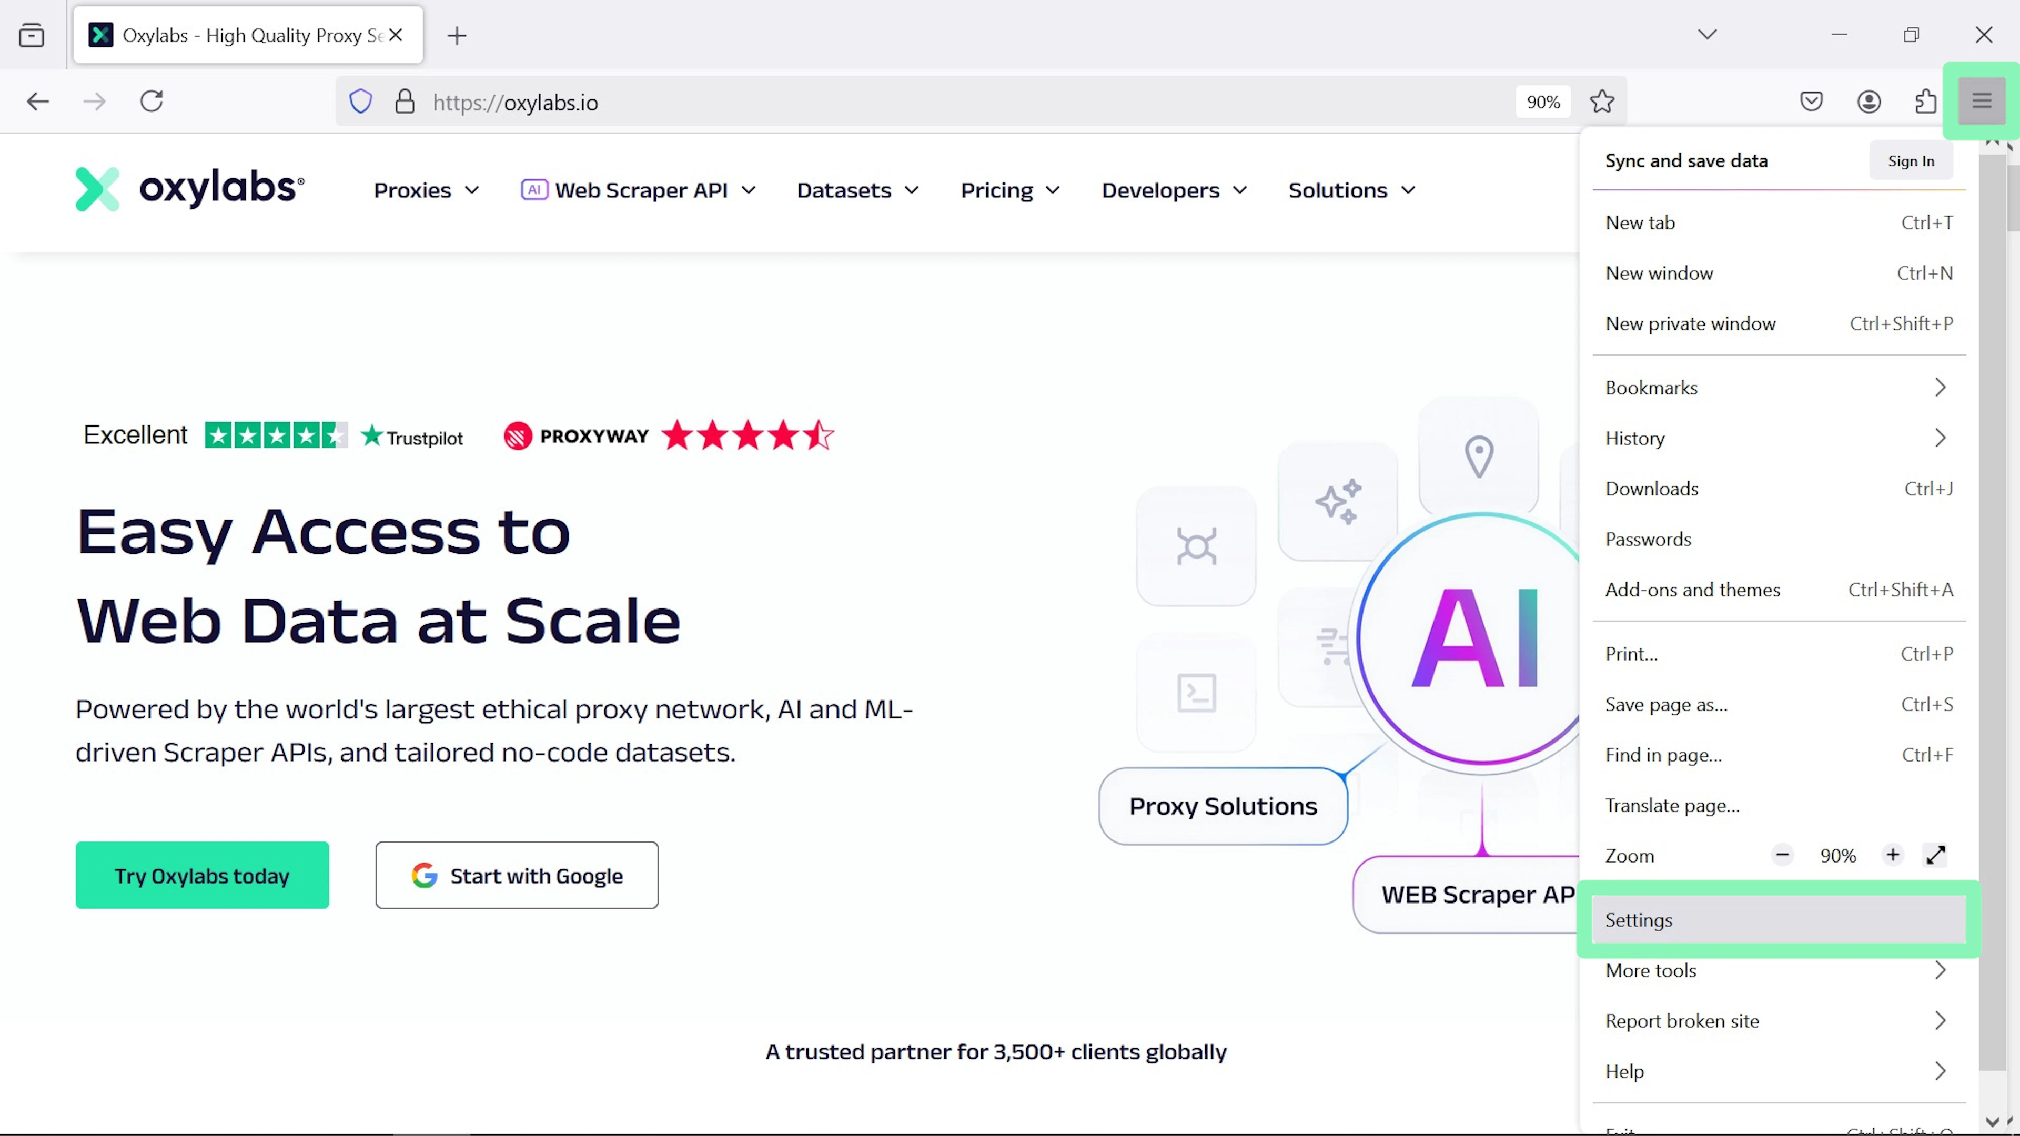Go forward to the next page
The image size is (2020, 1136).
click(x=94, y=101)
